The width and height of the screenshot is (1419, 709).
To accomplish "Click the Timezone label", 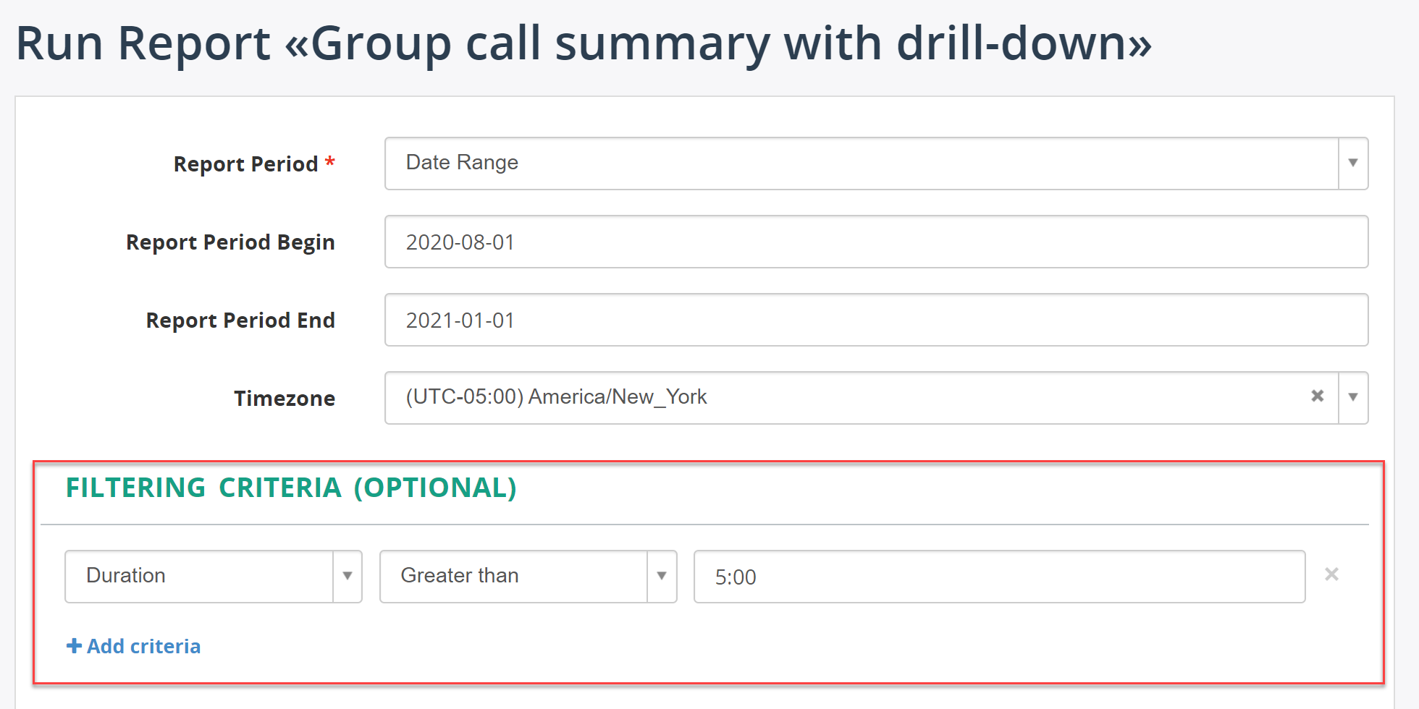I will point(285,398).
